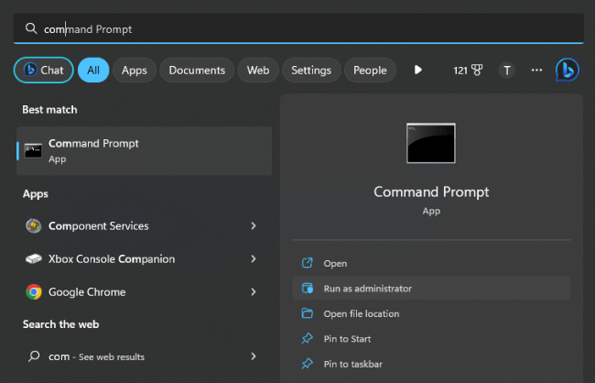
Task: Click the Bing Chat icon at top right
Action: (x=567, y=71)
